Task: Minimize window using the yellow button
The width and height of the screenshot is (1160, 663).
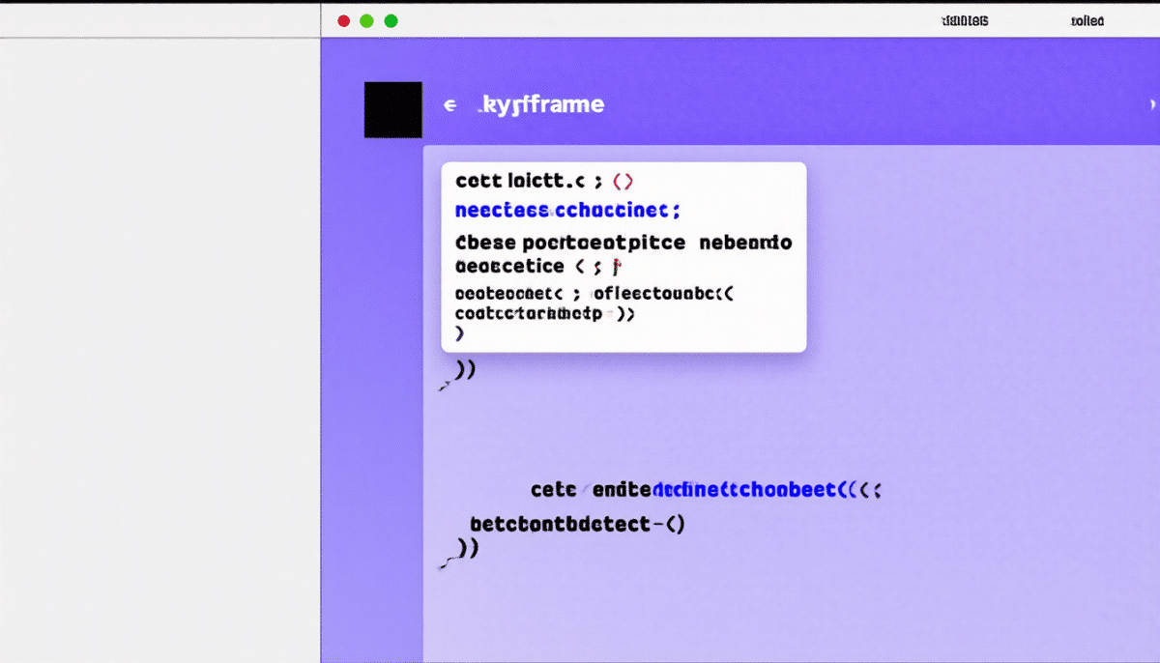Action: pos(366,20)
